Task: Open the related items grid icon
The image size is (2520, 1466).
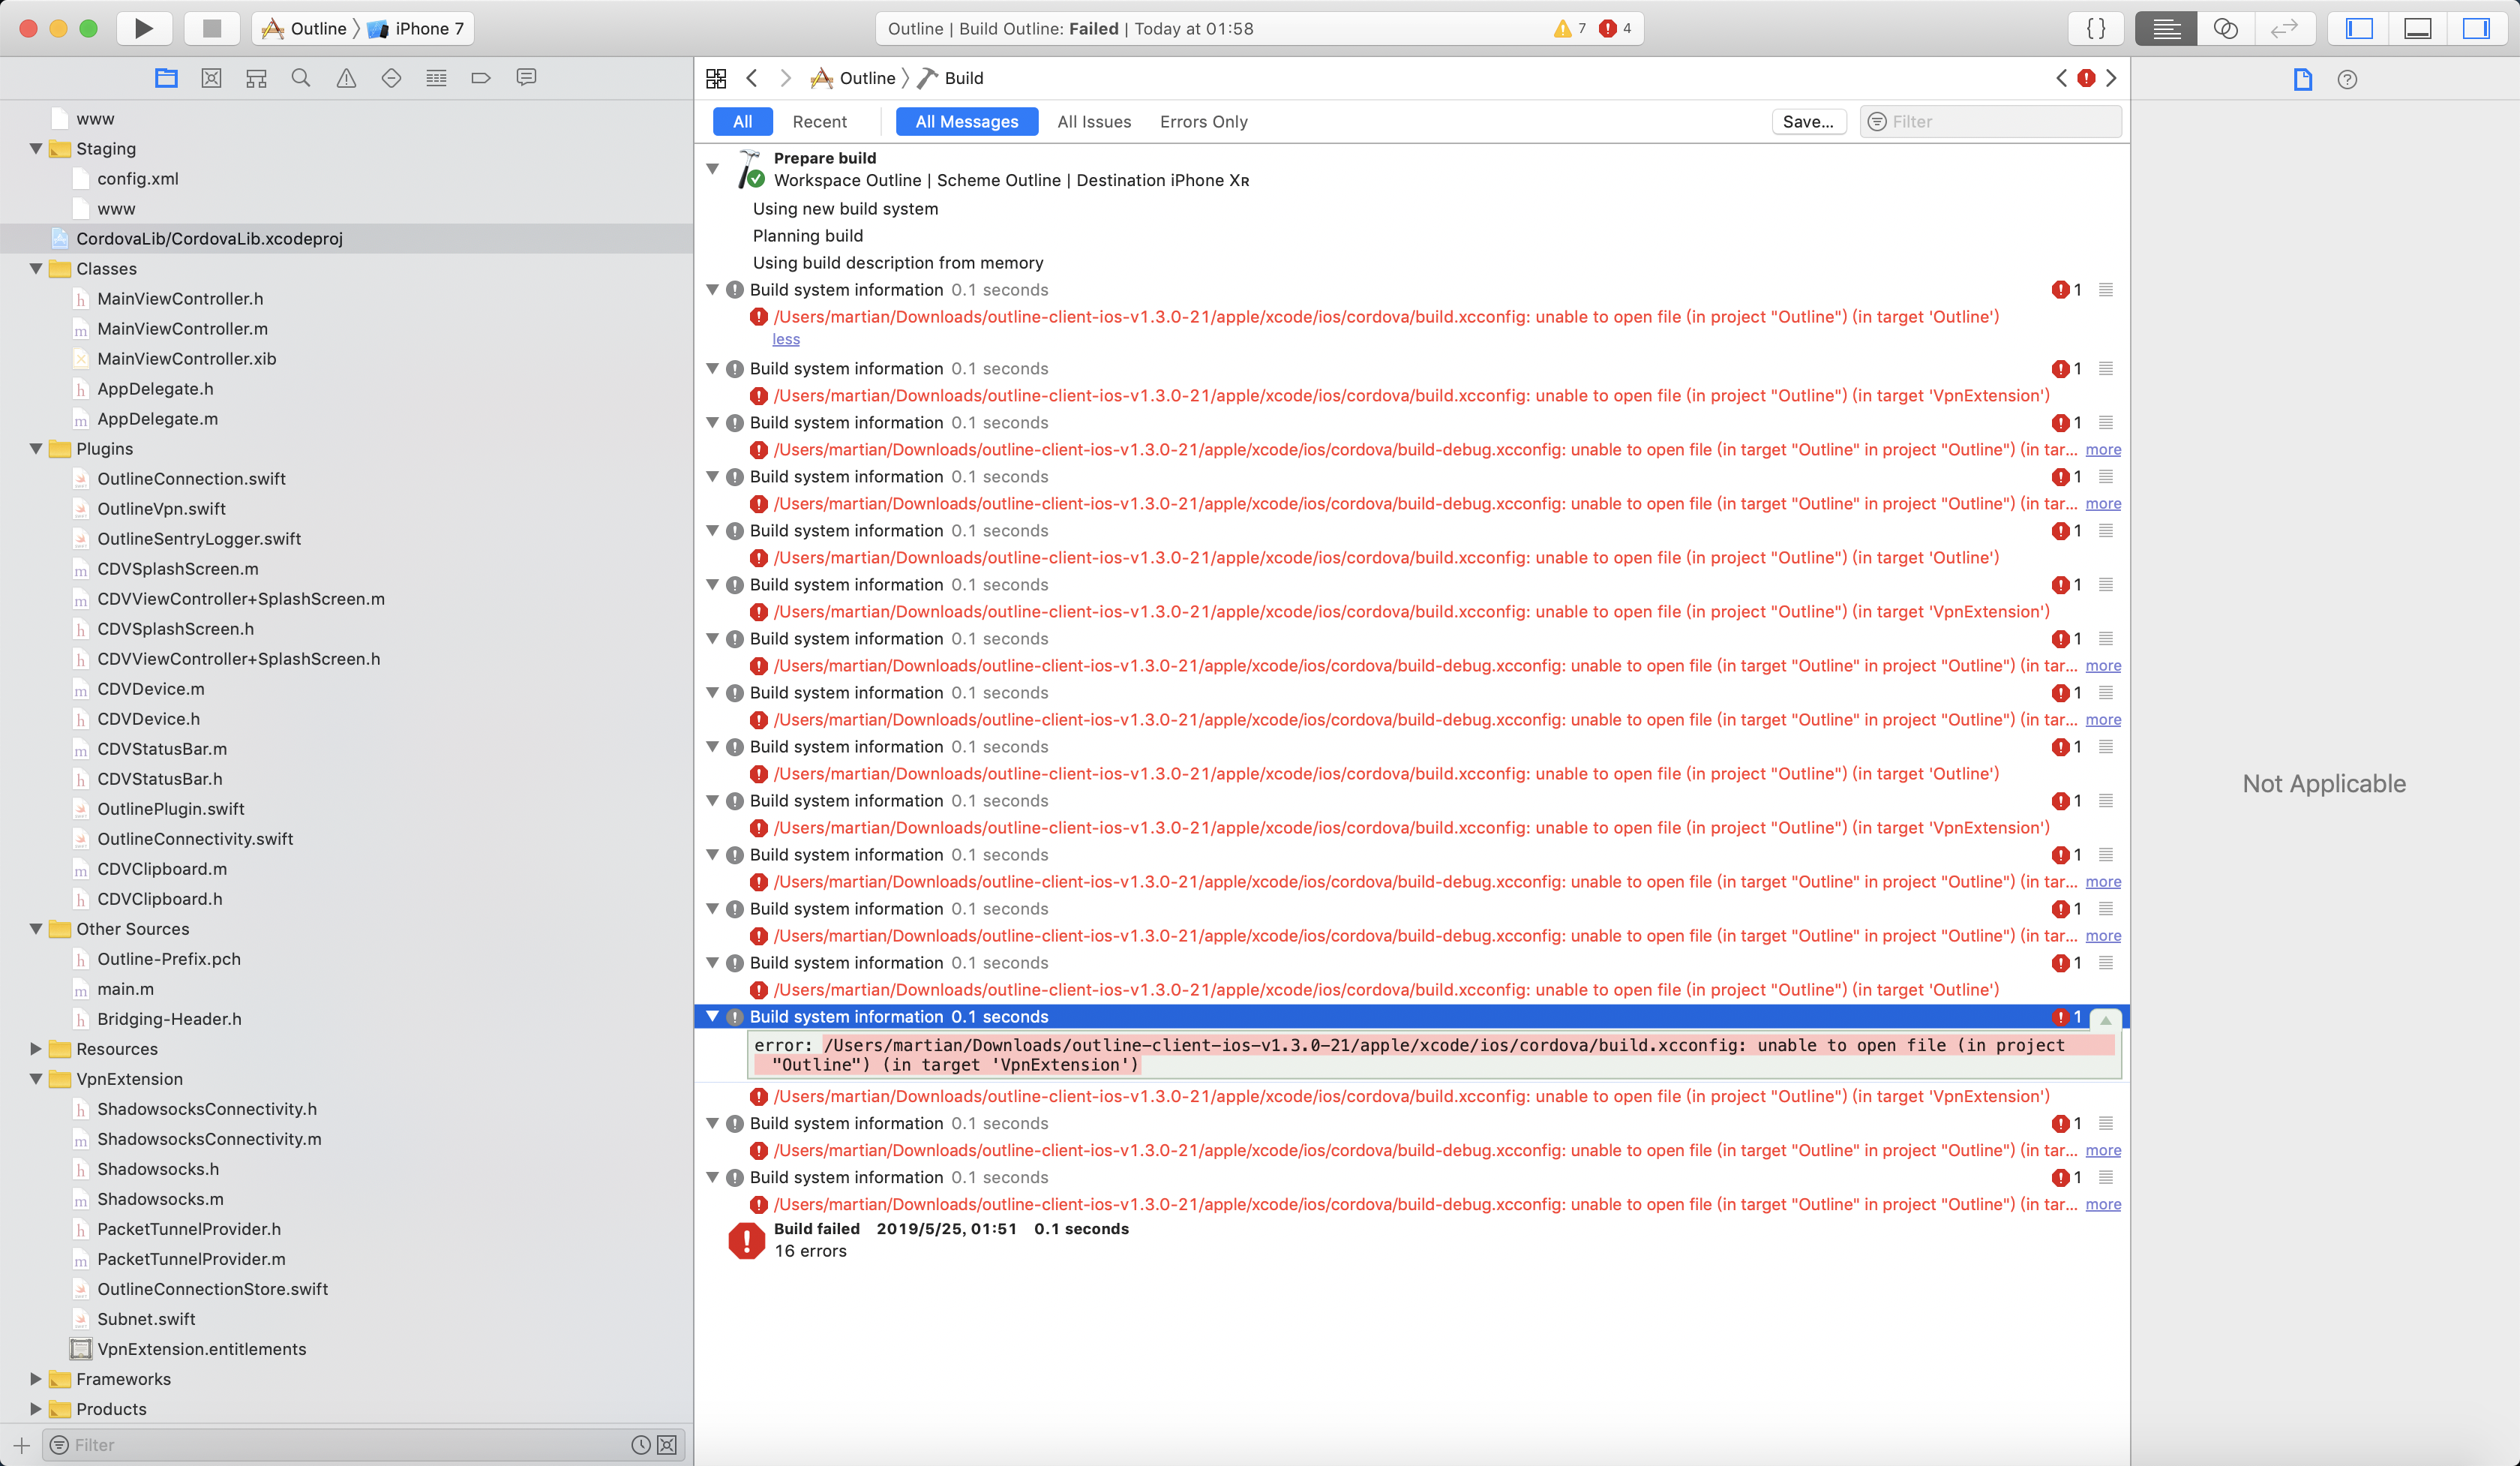Action: tap(716, 78)
